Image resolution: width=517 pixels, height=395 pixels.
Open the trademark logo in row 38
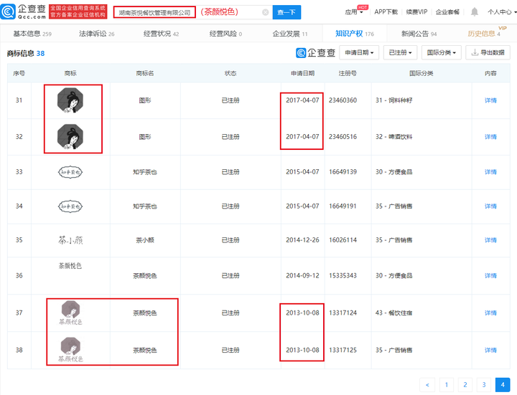[x=70, y=350]
